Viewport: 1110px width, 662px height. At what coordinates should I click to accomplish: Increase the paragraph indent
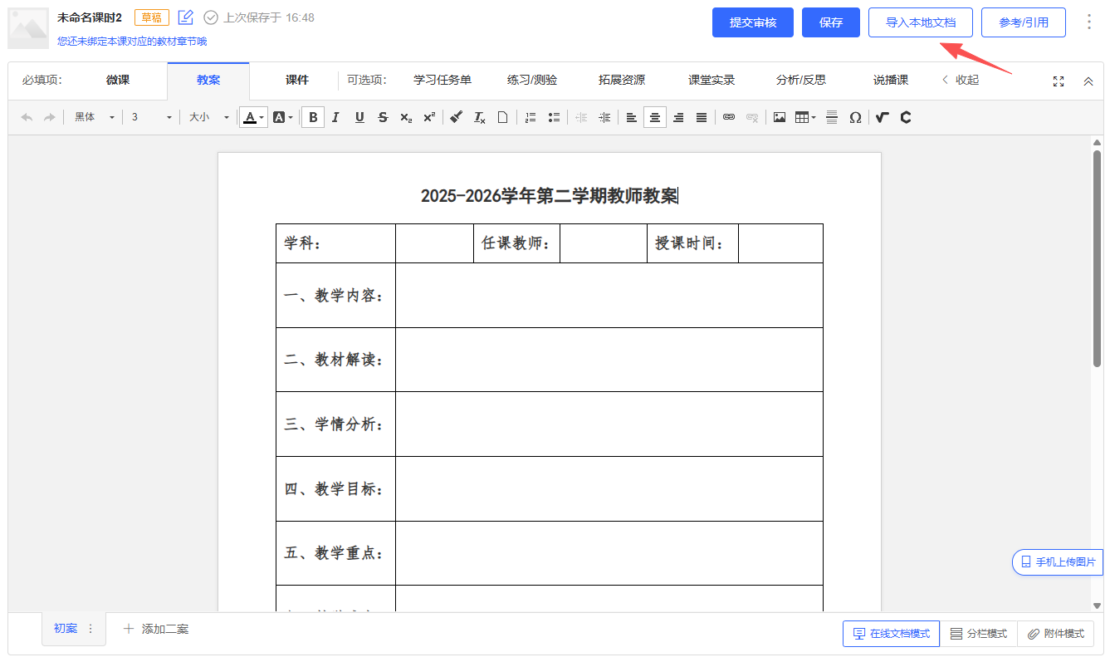click(604, 118)
